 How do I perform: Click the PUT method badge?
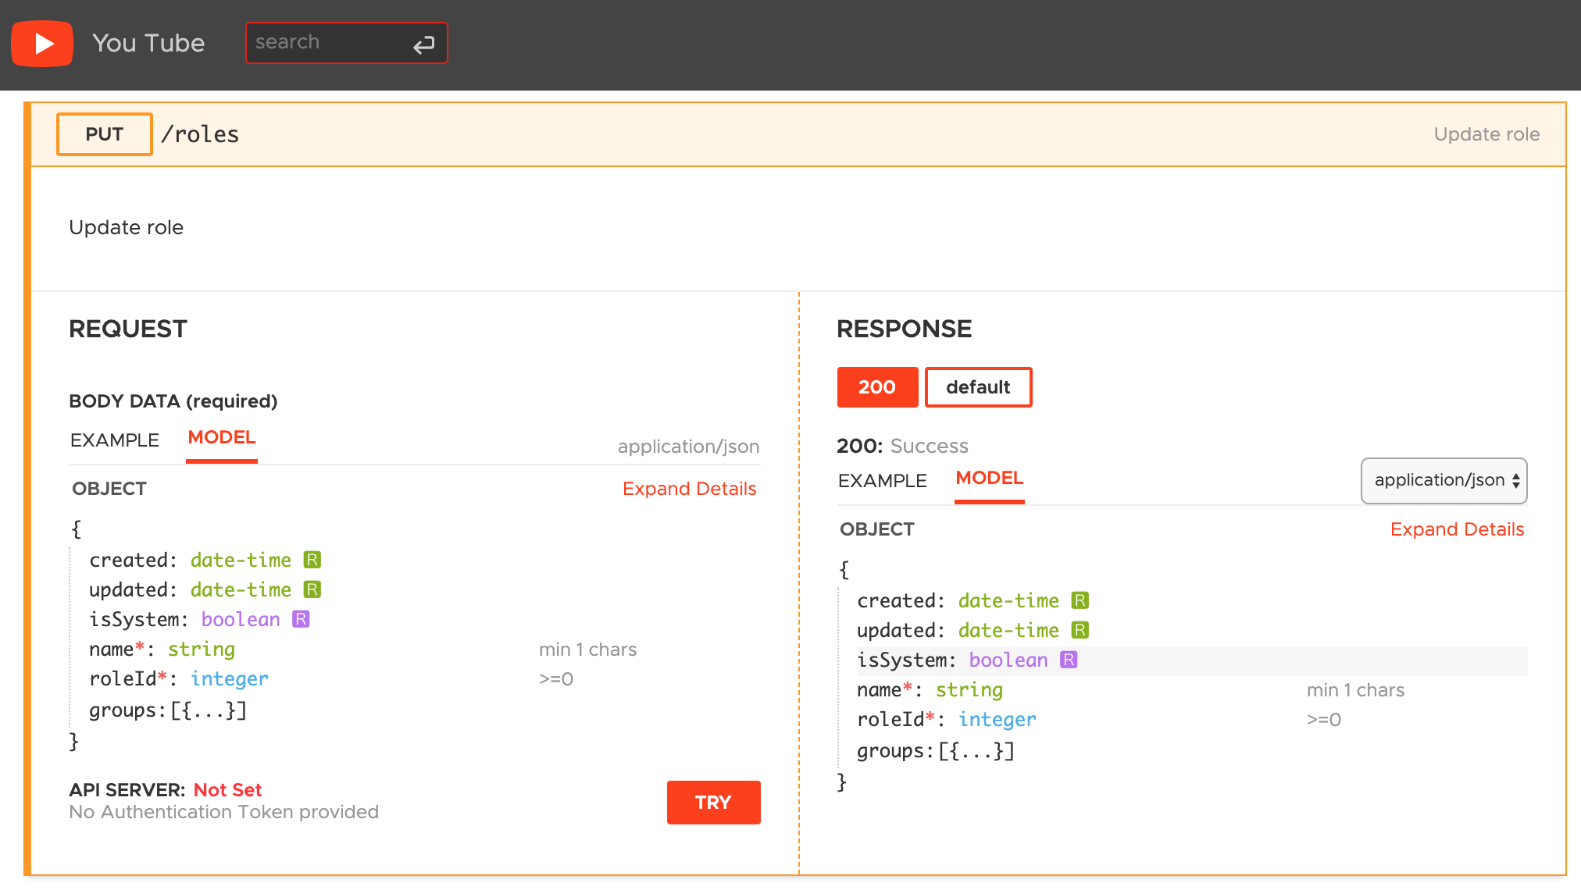(104, 134)
